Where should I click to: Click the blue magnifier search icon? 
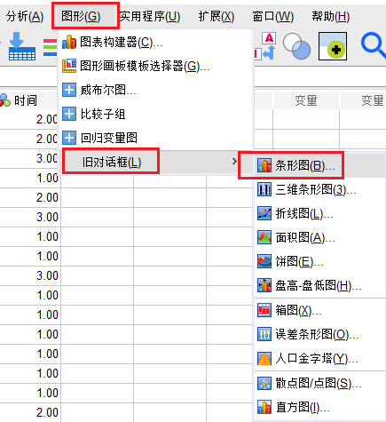(x=374, y=46)
